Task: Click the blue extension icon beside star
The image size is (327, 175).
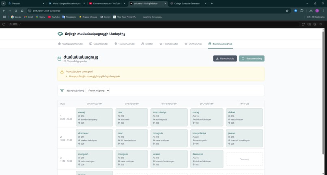Action: tap(295, 11)
